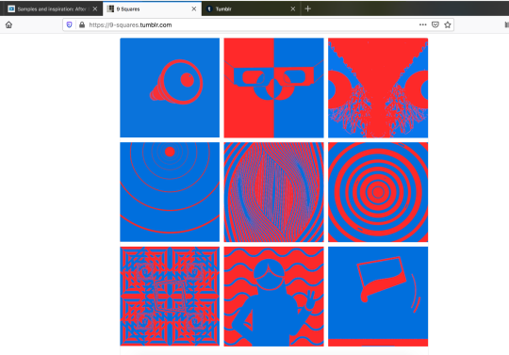Bookmark this page with star icon
Screen dimensions: 509x355
pyautogui.click(x=448, y=24)
